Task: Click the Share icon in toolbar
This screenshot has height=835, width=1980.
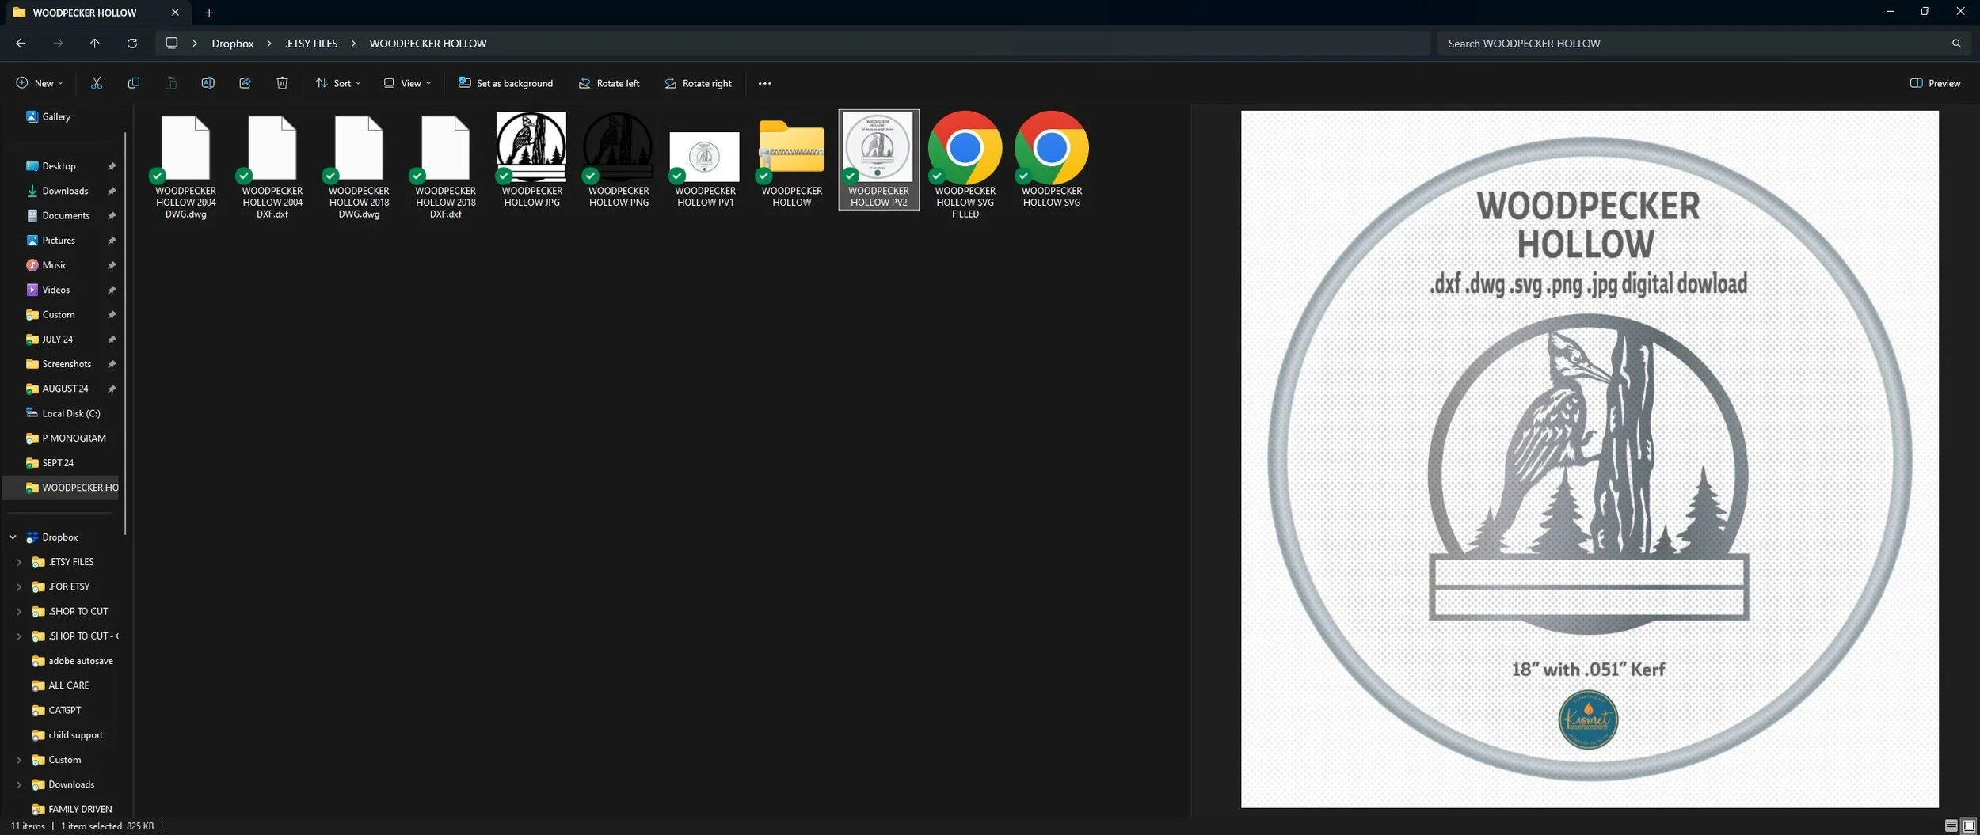Action: (x=245, y=83)
